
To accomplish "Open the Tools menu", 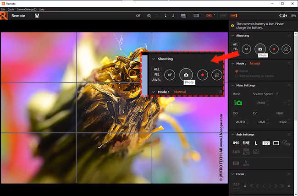I will click(x=11, y=9).
